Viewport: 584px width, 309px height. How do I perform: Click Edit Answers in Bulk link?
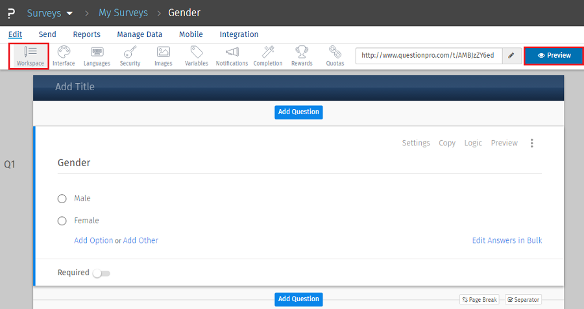[507, 240]
